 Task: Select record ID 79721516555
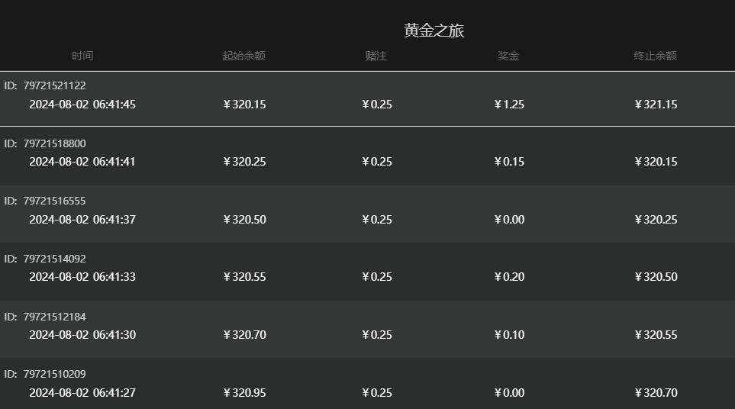54,201
